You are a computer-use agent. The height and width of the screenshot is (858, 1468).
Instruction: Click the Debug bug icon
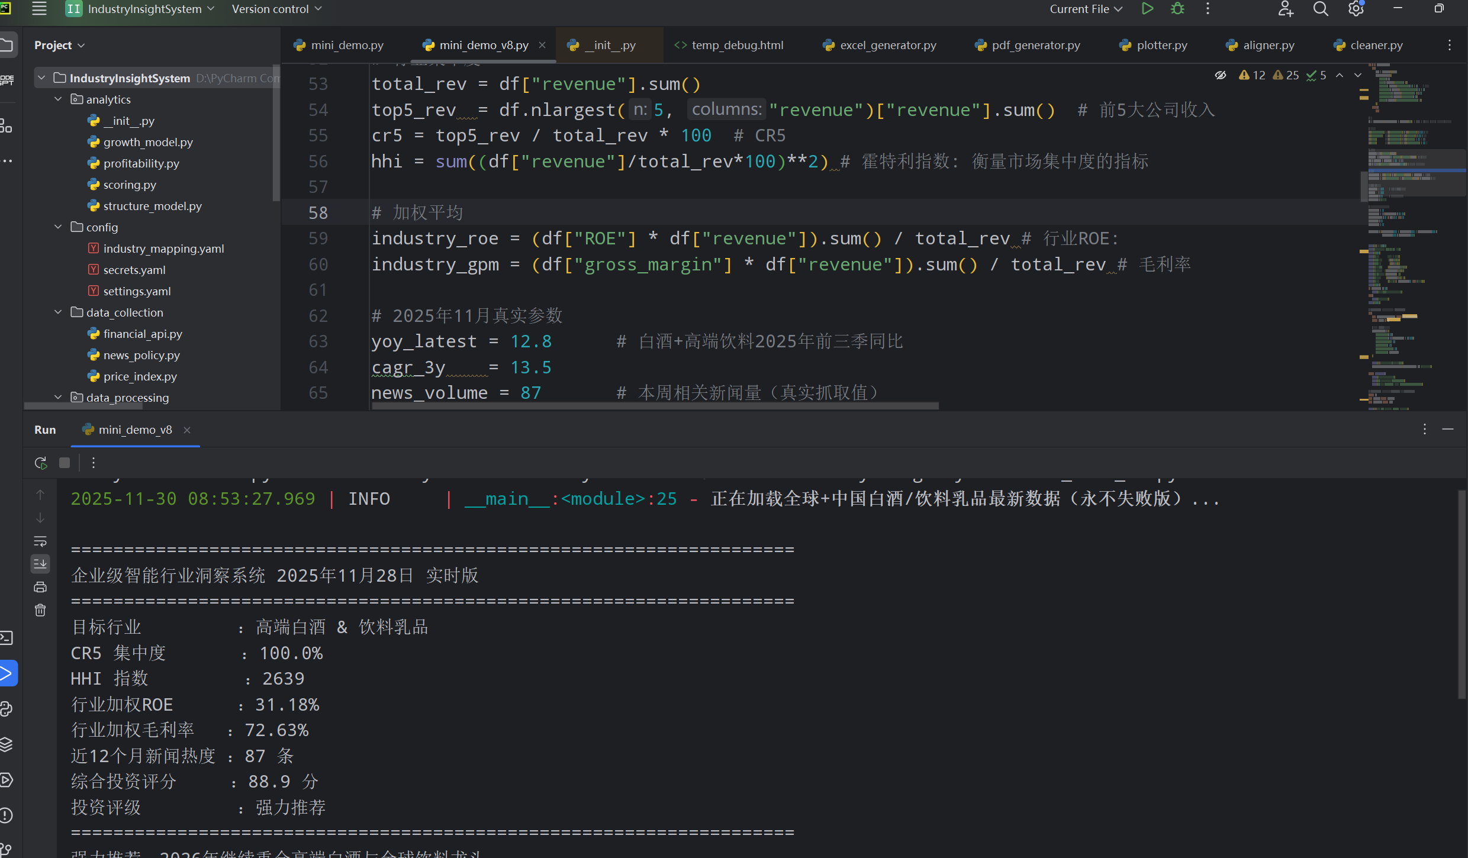(x=1177, y=9)
